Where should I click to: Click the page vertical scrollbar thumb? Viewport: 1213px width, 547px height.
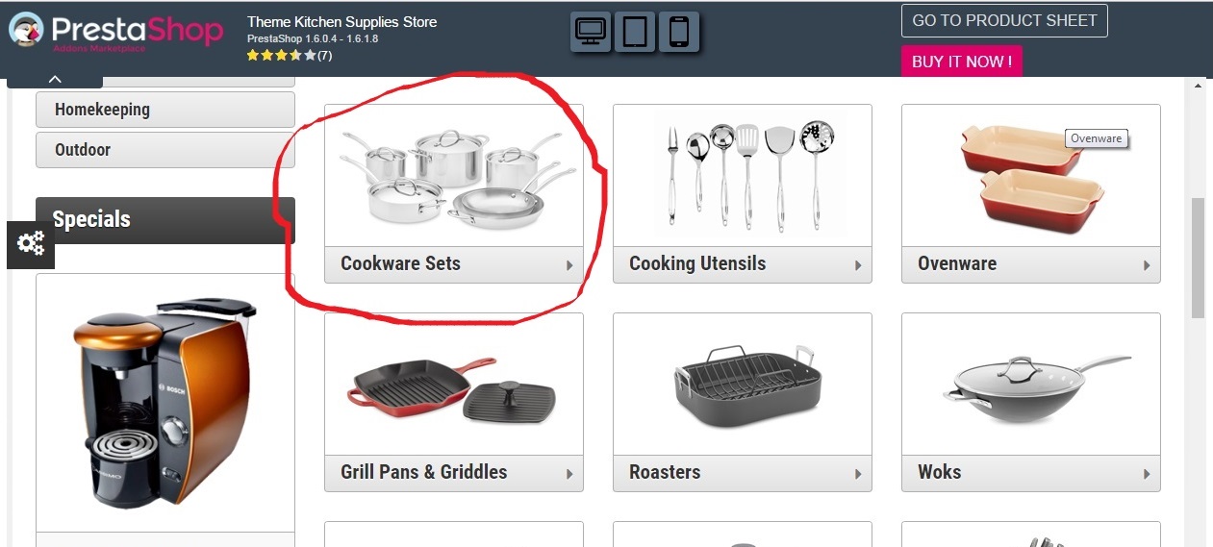point(1198,258)
